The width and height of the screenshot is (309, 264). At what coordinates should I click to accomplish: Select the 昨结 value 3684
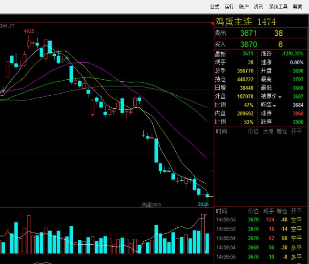298,105
